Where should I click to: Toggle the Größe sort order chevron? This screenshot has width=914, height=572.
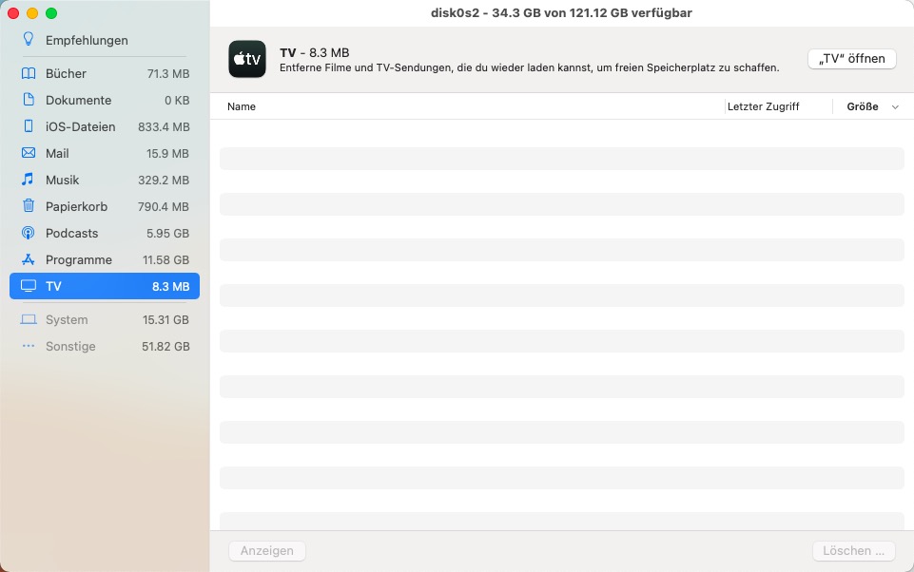895,107
